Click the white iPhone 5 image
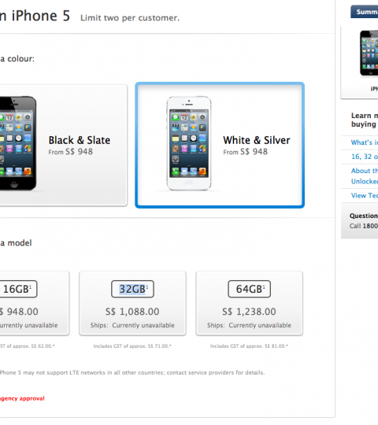Viewport: 378px width, 425px height. [x=189, y=143]
